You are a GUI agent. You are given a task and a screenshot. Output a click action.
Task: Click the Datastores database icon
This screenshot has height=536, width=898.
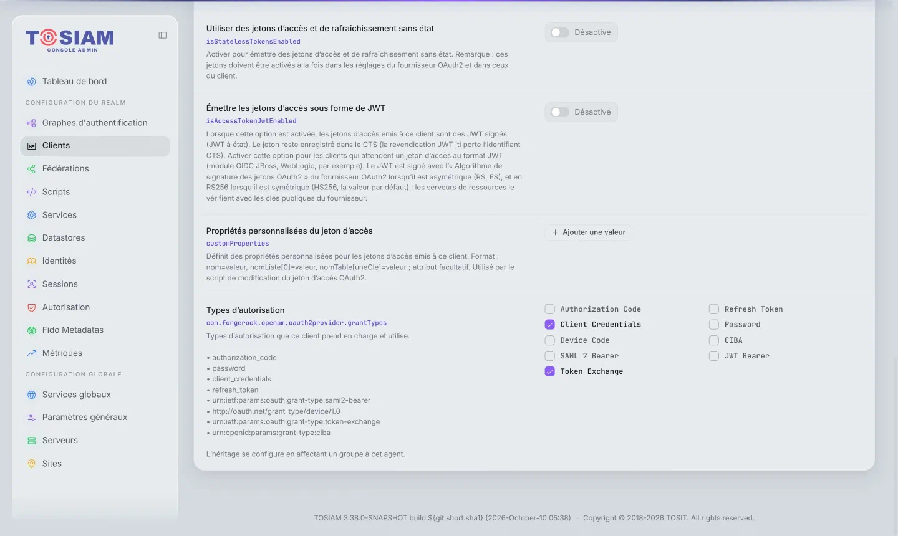pyautogui.click(x=32, y=238)
